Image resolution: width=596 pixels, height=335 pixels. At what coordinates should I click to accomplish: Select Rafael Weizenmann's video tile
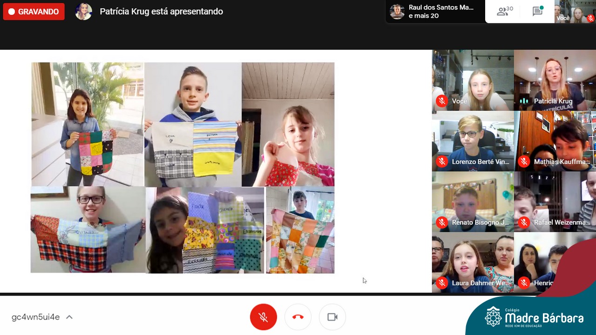(x=555, y=201)
